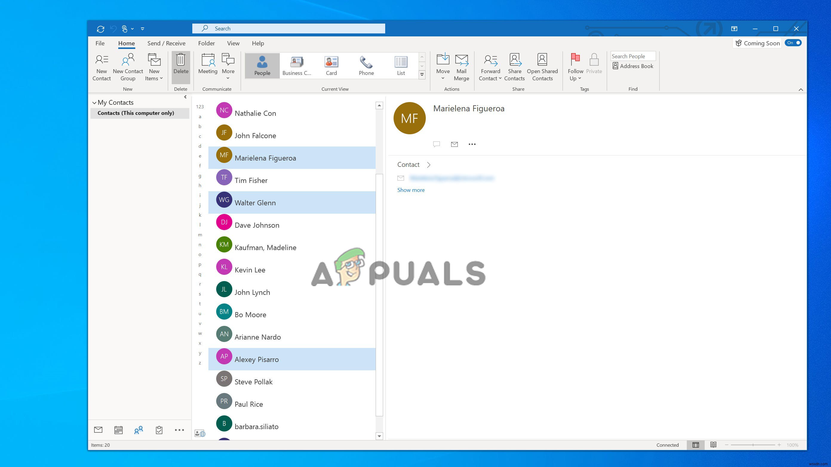
Task: Open Mail Merge tool
Action: tap(461, 66)
